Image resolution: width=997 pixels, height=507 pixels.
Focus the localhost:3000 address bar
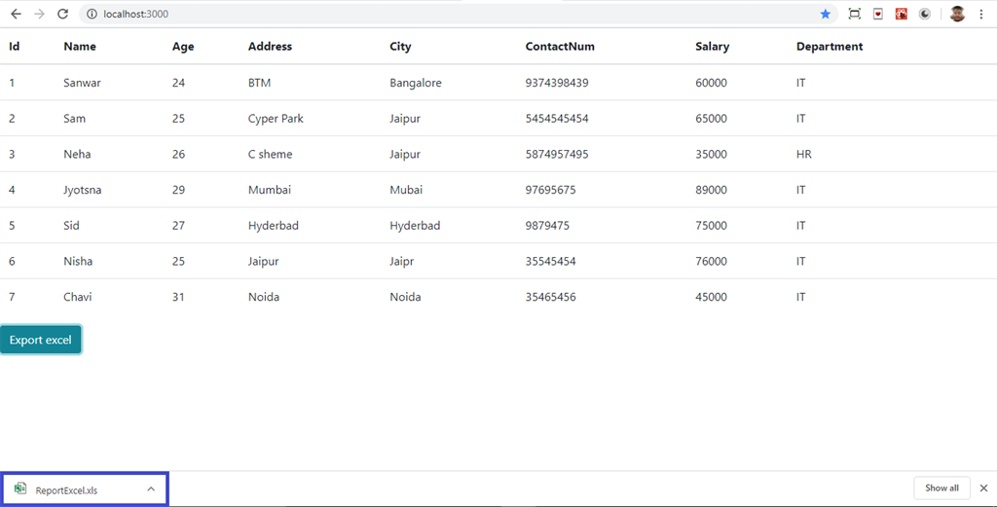point(389,14)
